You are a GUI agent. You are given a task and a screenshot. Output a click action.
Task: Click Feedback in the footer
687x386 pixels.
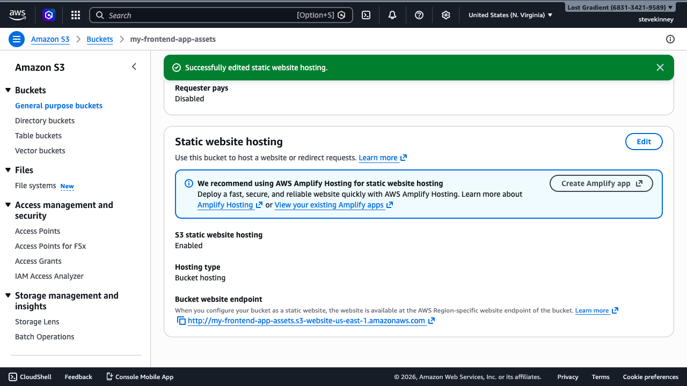coord(78,377)
